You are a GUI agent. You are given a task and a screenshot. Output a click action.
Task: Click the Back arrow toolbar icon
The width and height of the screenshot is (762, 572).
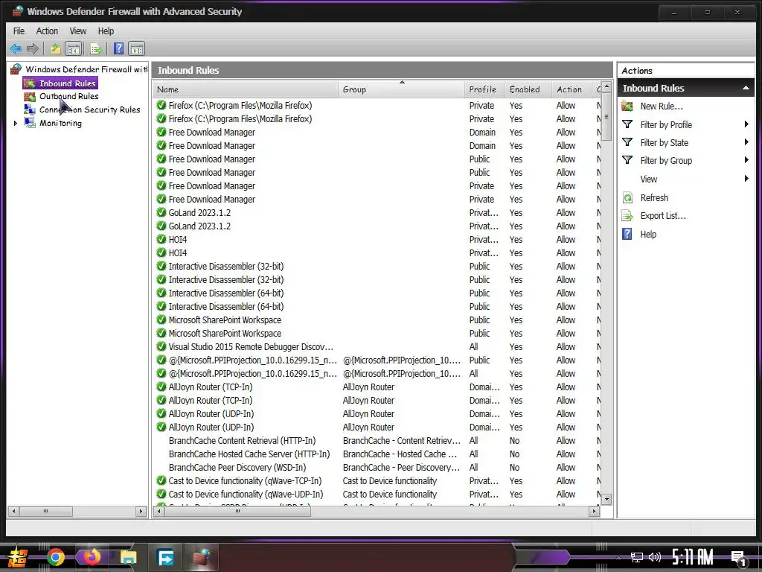click(16, 48)
